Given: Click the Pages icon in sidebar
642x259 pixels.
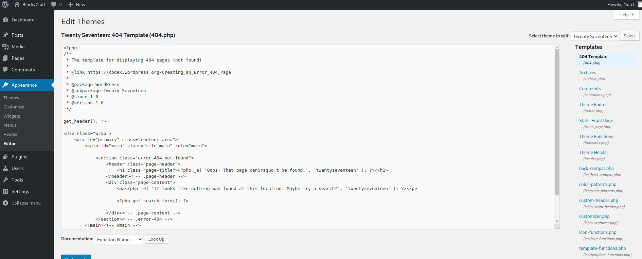Looking at the screenshot, I should coord(5,58).
